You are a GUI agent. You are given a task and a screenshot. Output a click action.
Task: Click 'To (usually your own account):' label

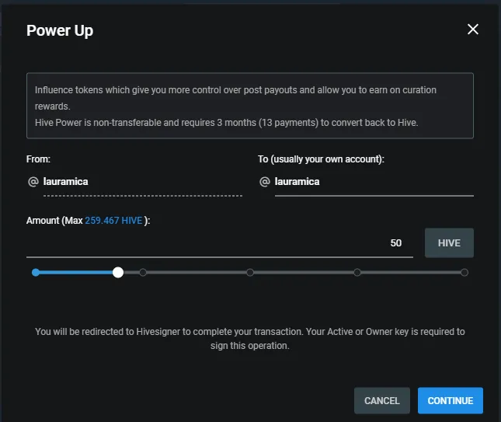[321, 159]
